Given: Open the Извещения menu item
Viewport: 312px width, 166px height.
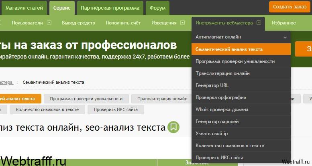Looking at the screenshot, I should coord(164,23).
